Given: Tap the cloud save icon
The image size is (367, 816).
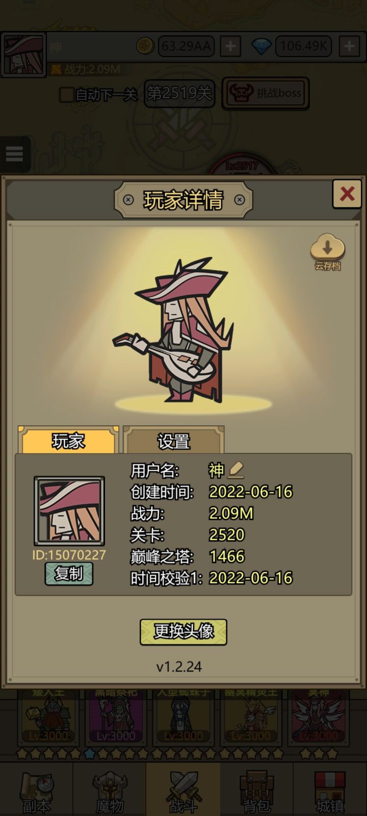Looking at the screenshot, I should [x=328, y=251].
